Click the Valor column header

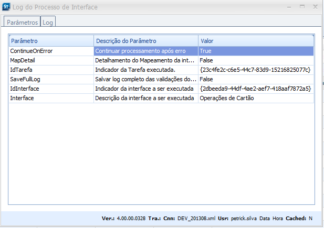tap(255, 41)
